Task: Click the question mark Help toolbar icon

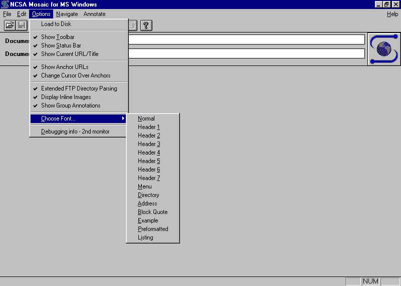Action: click(x=146, y=25)
